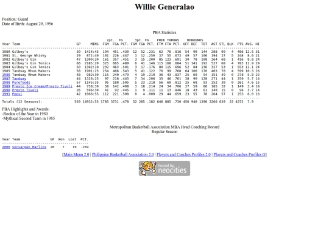Click MBA Head Coaching Record heading
This screenshot has height=246, width=329.
164,127
